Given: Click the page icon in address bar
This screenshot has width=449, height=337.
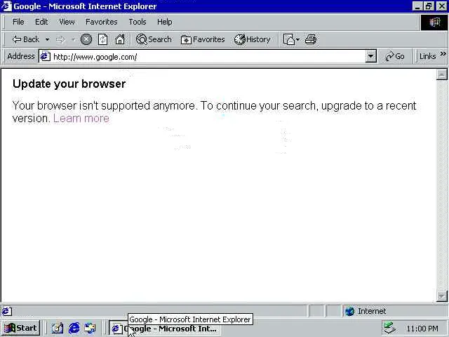Looking at the screenshot, I should [x=45, y=56].
